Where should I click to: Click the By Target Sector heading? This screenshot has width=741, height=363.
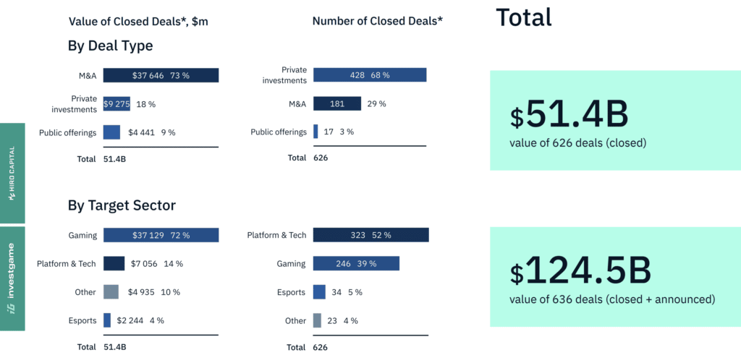pos(122,205)
